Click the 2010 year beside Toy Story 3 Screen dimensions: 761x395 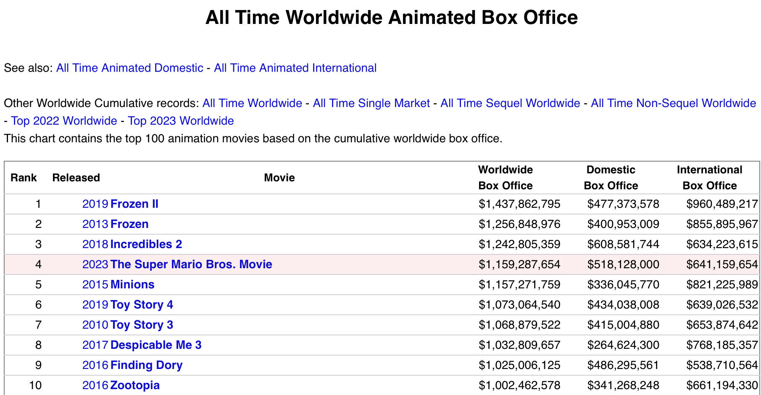pyautogui.click(x=95, y=325)
